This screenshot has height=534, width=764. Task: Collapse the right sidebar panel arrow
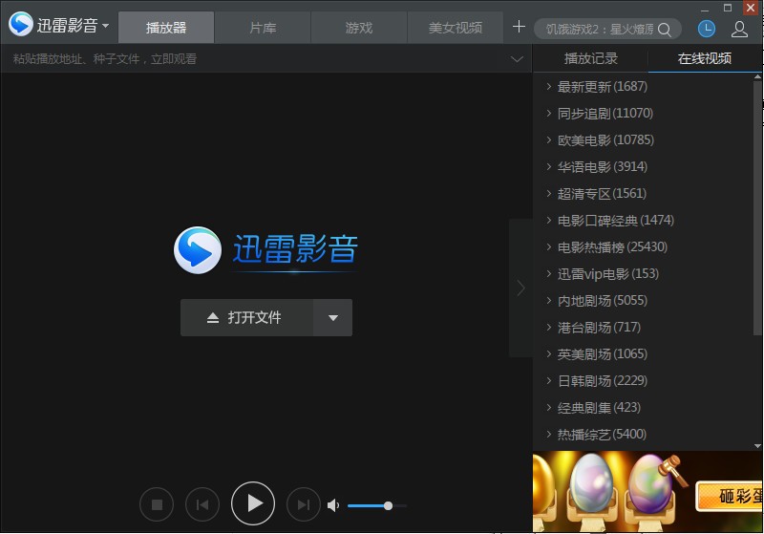coord(520,288)
